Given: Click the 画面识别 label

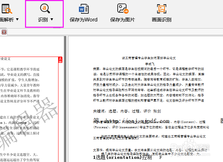Looking at the screenshot, I should [x=162, y=20].
